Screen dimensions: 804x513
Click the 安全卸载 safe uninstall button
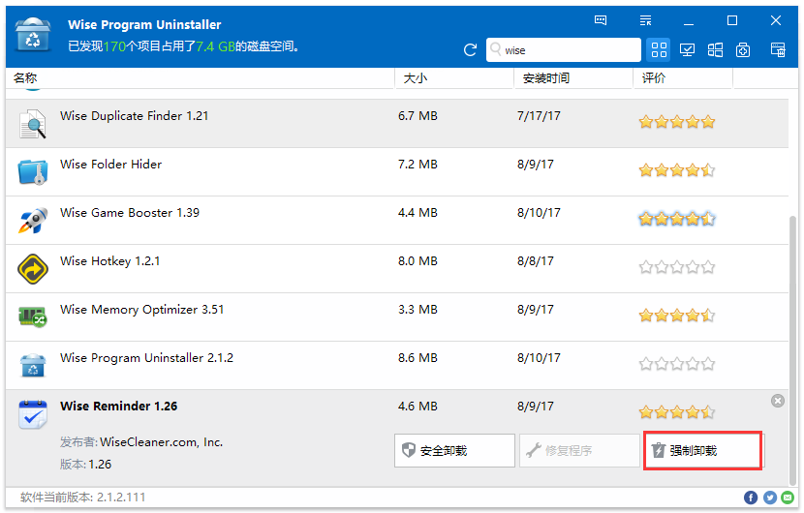click(x=454, y=451)
